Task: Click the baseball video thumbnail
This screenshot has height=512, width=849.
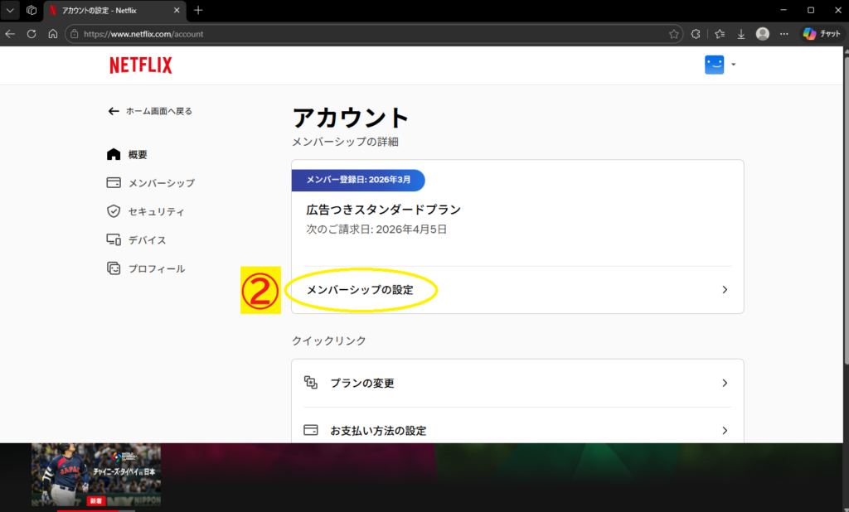Action: coord(96,475)
